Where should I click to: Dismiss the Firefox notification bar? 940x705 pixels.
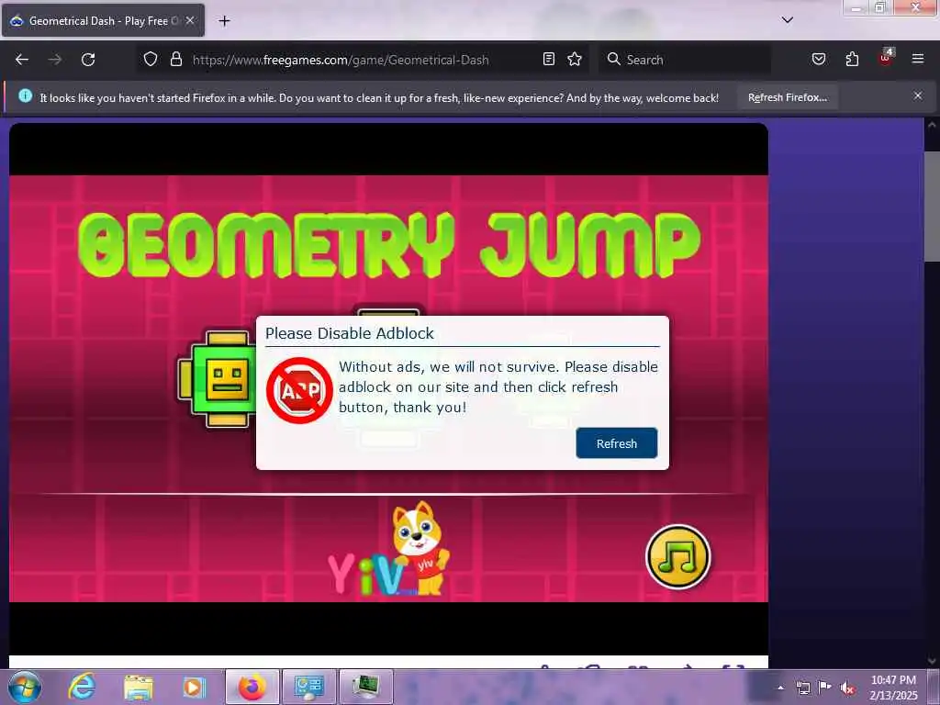[917, 95]
